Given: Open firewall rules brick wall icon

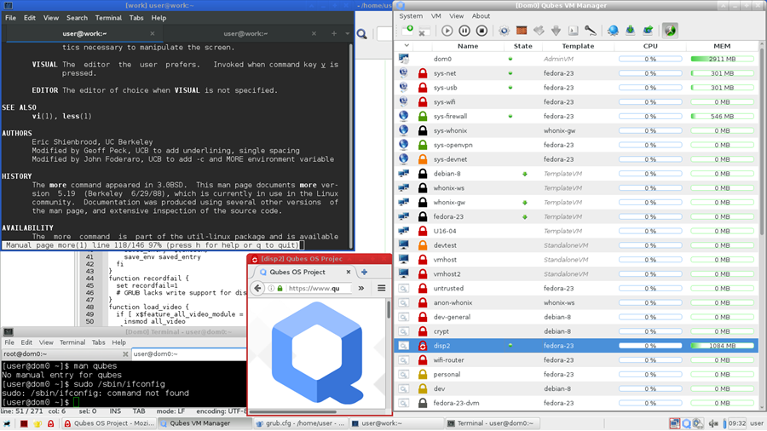Looking at the screenshot, I should [x=522, y=31].
